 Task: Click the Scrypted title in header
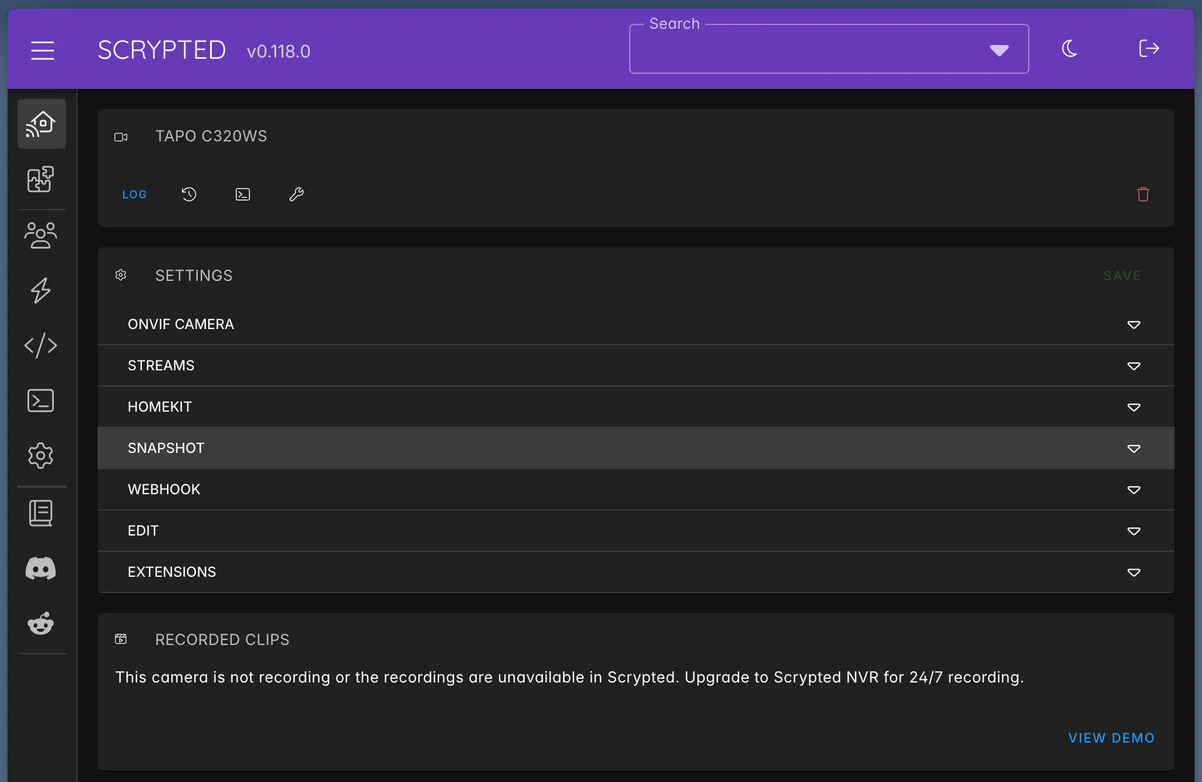pos(162,50)
